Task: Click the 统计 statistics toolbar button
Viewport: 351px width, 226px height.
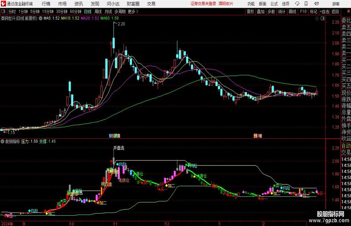Action: point(282,12)
